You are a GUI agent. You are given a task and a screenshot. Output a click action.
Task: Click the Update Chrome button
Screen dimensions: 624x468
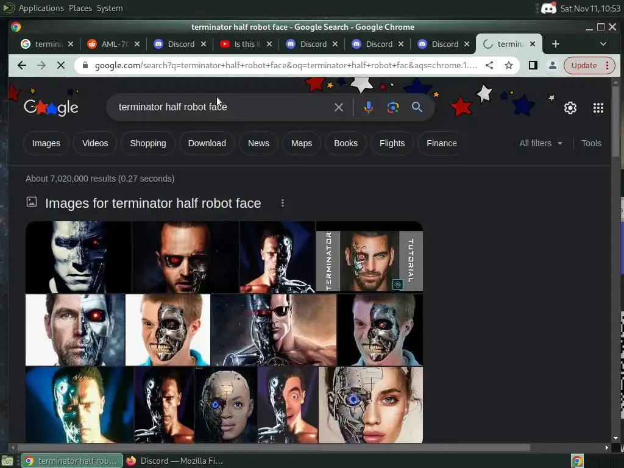[584, 65]
